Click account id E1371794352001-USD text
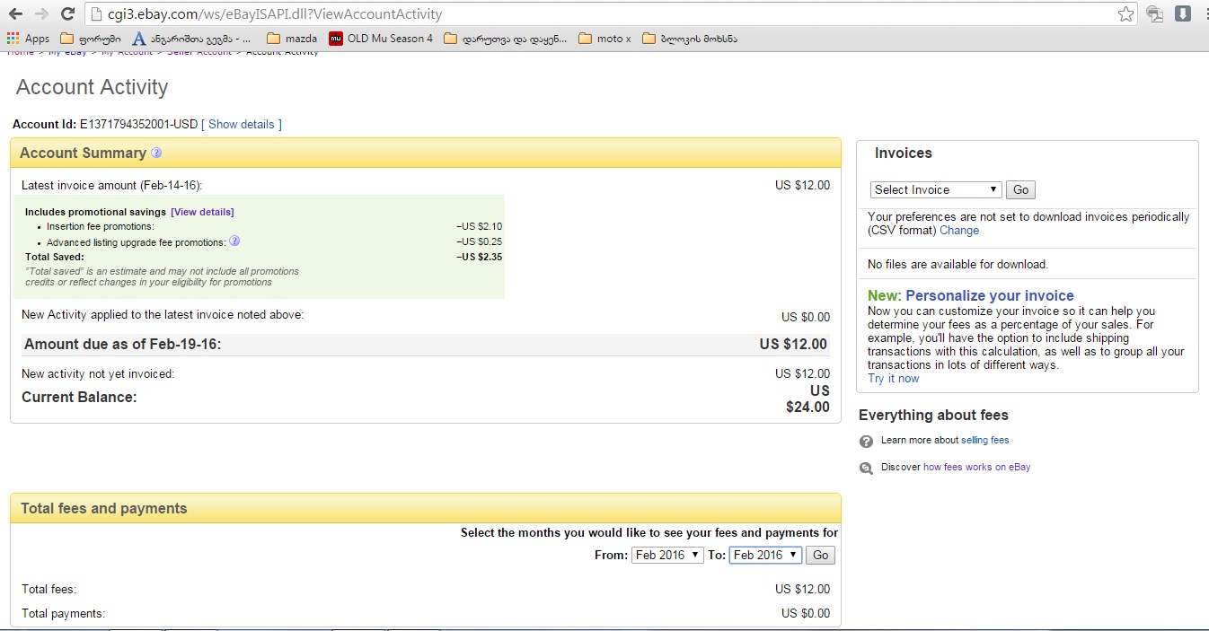Screen dimensions: 1209x631 tap(138, 124)
